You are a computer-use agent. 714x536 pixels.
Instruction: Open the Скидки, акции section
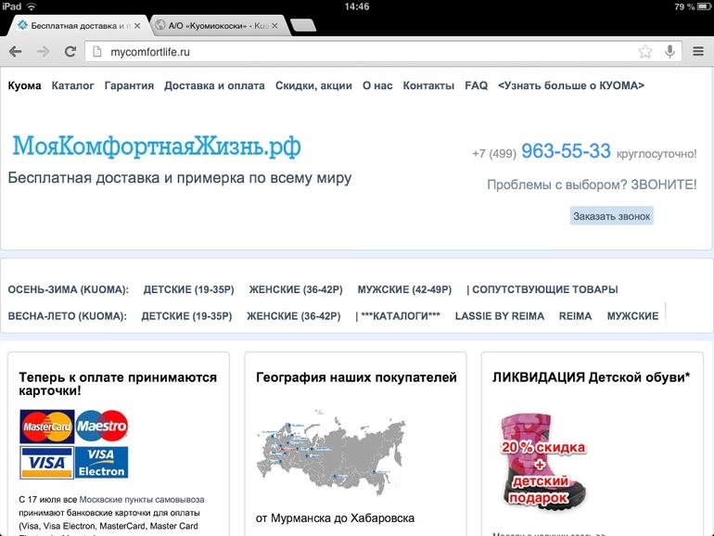tap(313, 85)
